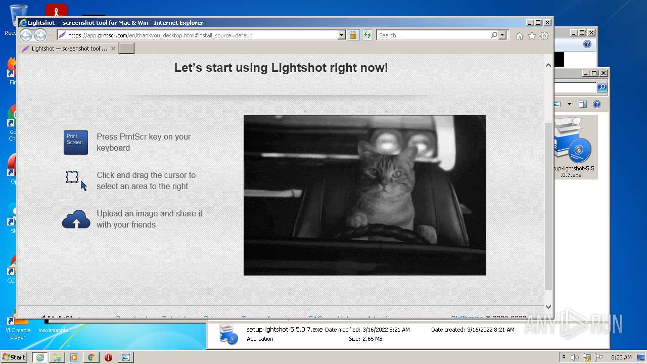Open Google Chrome taskbar icon
This screenshot has height=364, width=647.
point(91,357)
